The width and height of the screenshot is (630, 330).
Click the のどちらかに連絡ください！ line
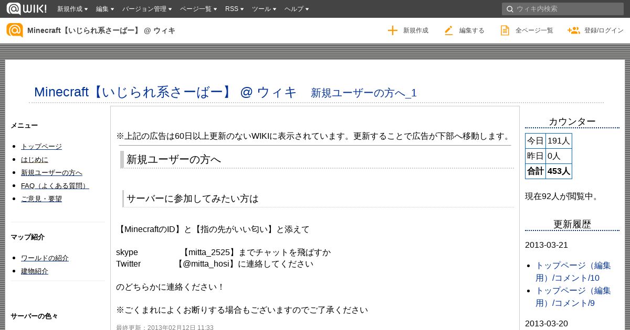tap(171, 287)
